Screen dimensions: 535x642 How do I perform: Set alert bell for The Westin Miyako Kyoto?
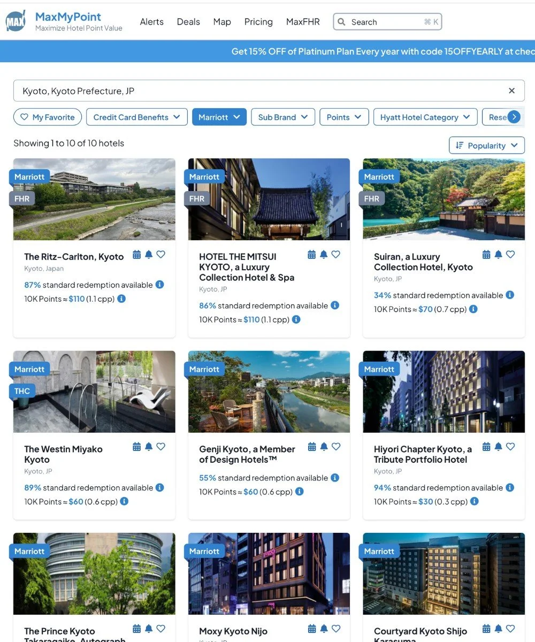(149, 447)
